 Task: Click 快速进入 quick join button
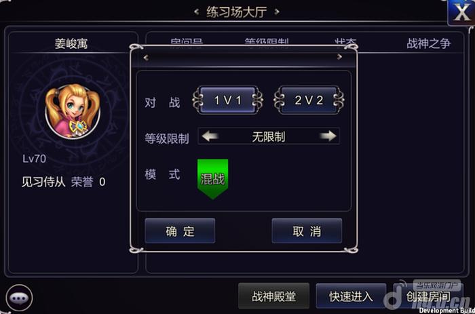pos(351,296)
